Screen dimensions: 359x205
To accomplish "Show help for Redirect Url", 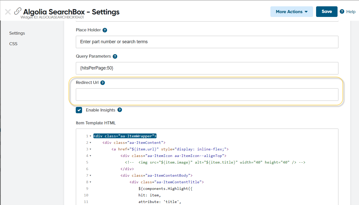I will 102,83.
